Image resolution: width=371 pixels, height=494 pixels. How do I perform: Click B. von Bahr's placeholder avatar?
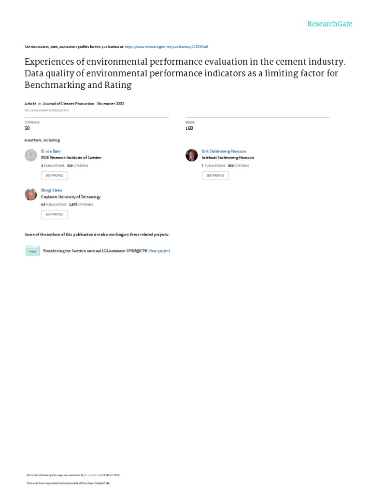(30, 155)
